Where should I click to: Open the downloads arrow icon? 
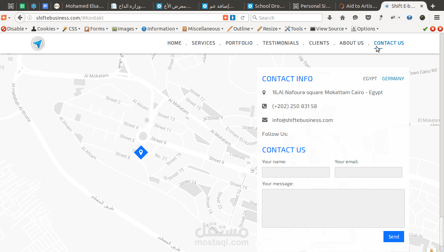click(330, 18)
